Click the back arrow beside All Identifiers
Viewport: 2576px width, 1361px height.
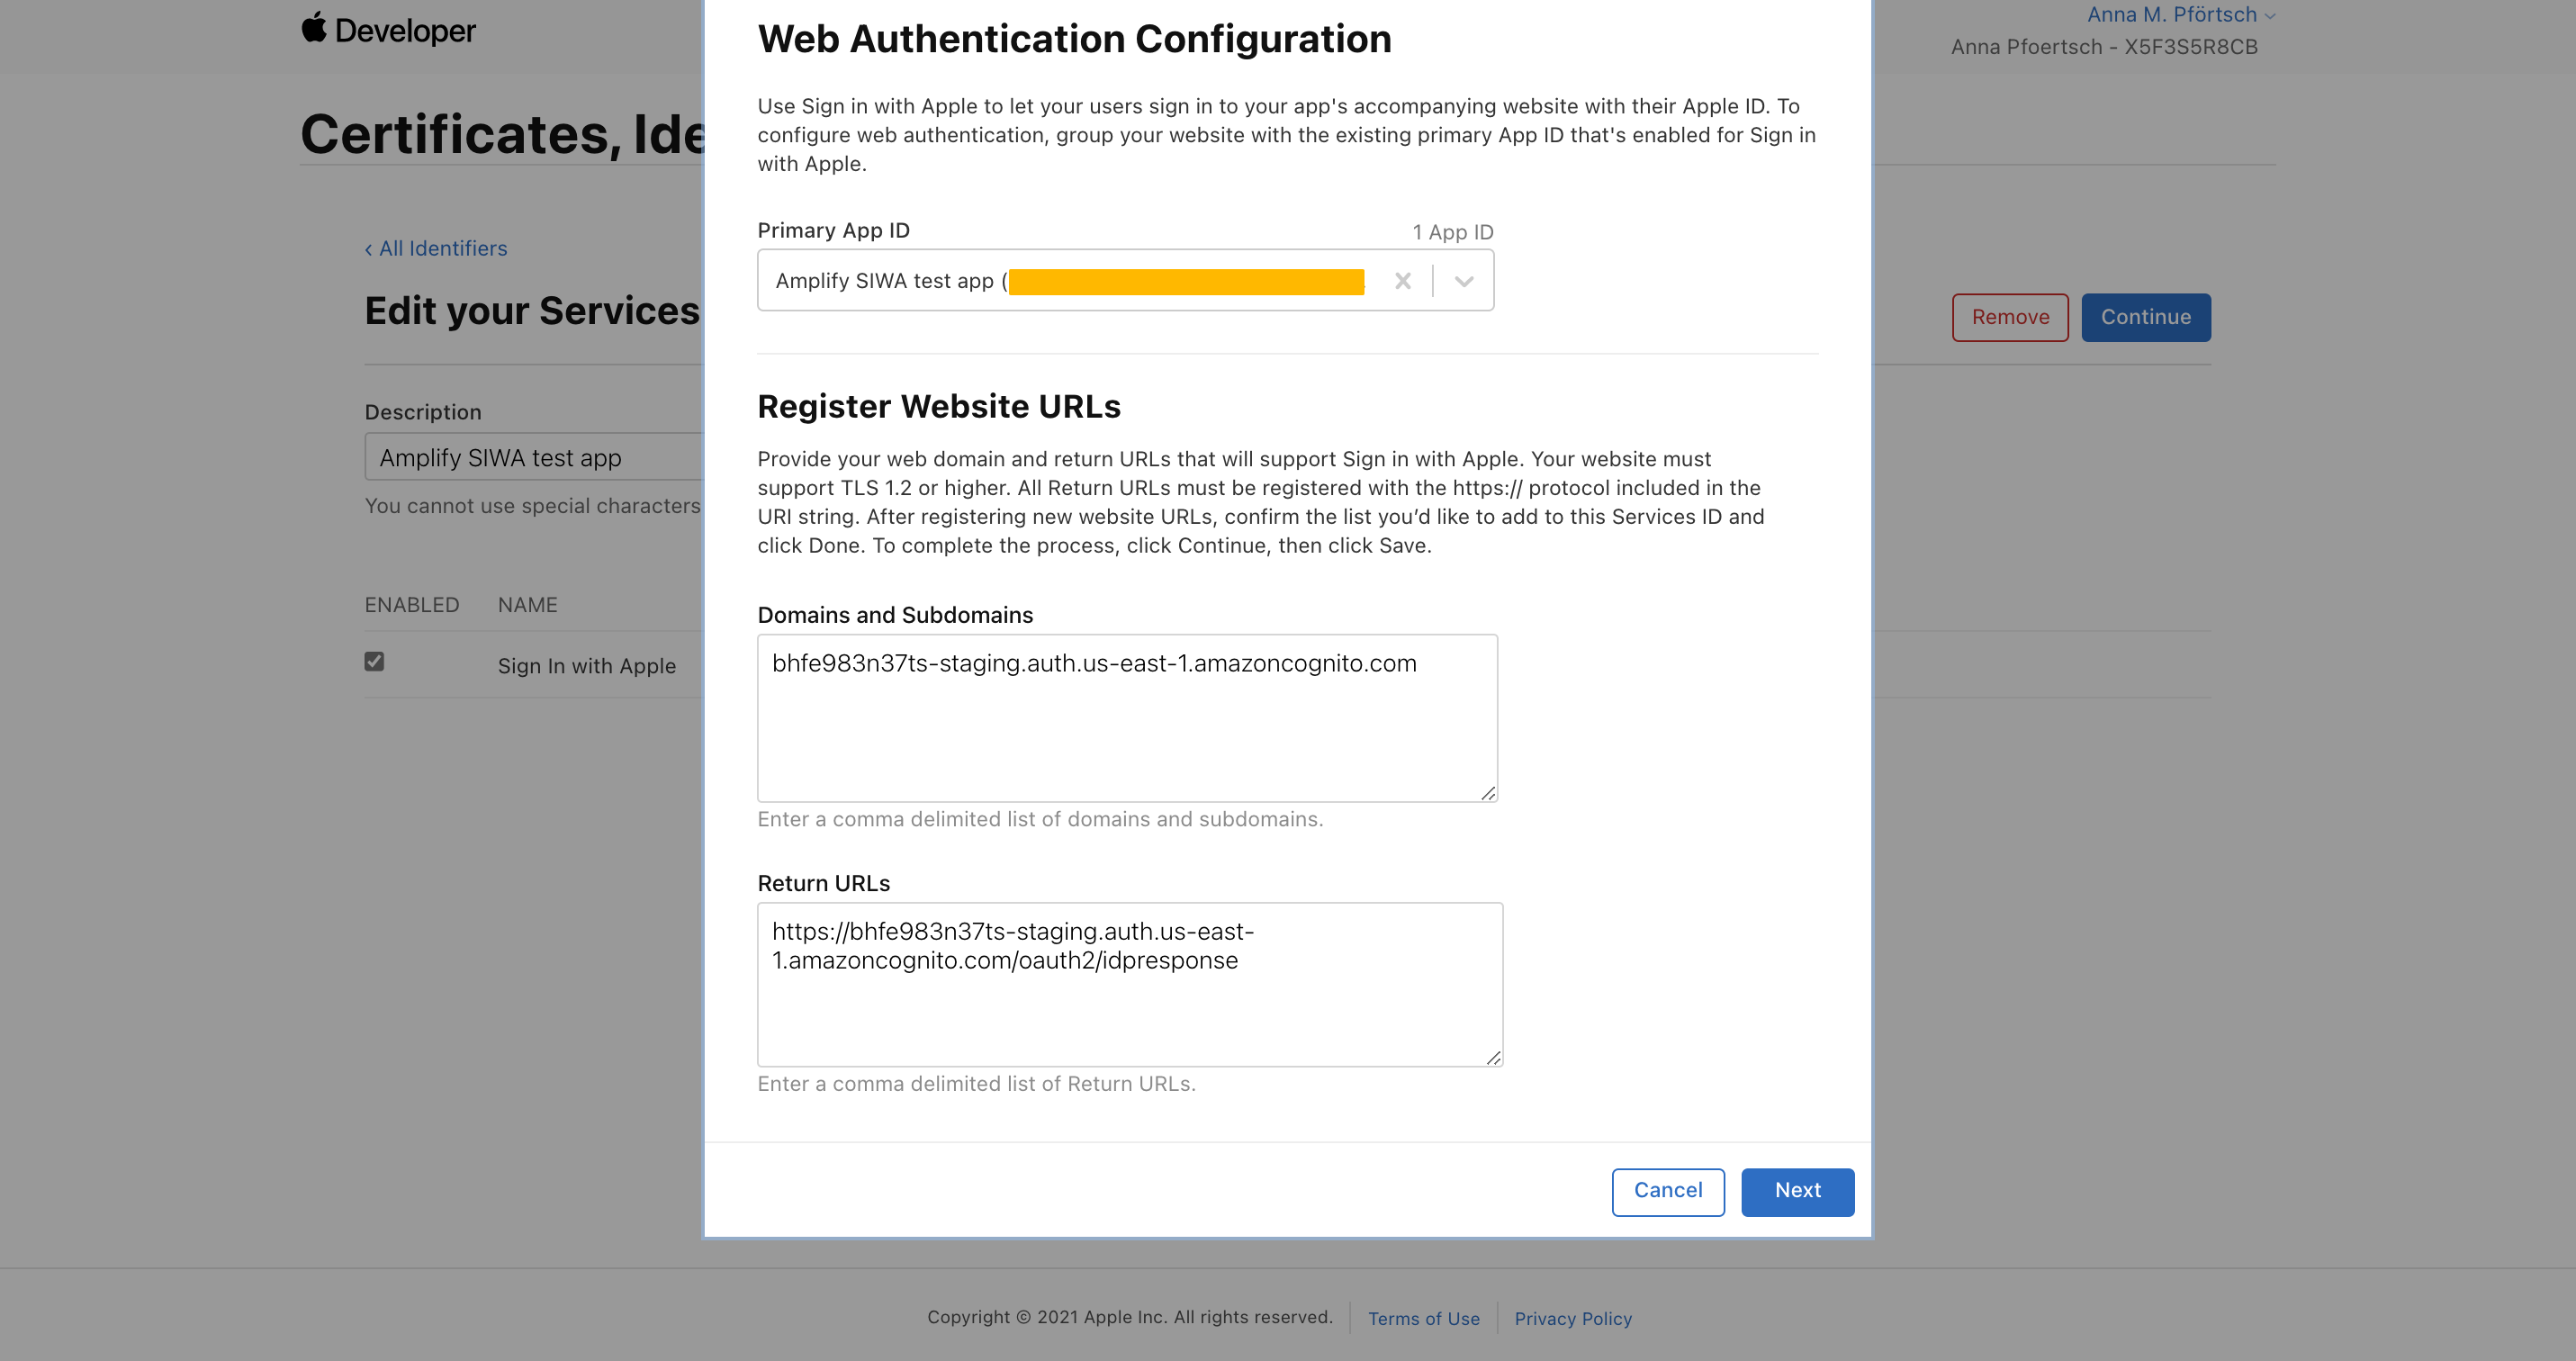coord(370,248)
